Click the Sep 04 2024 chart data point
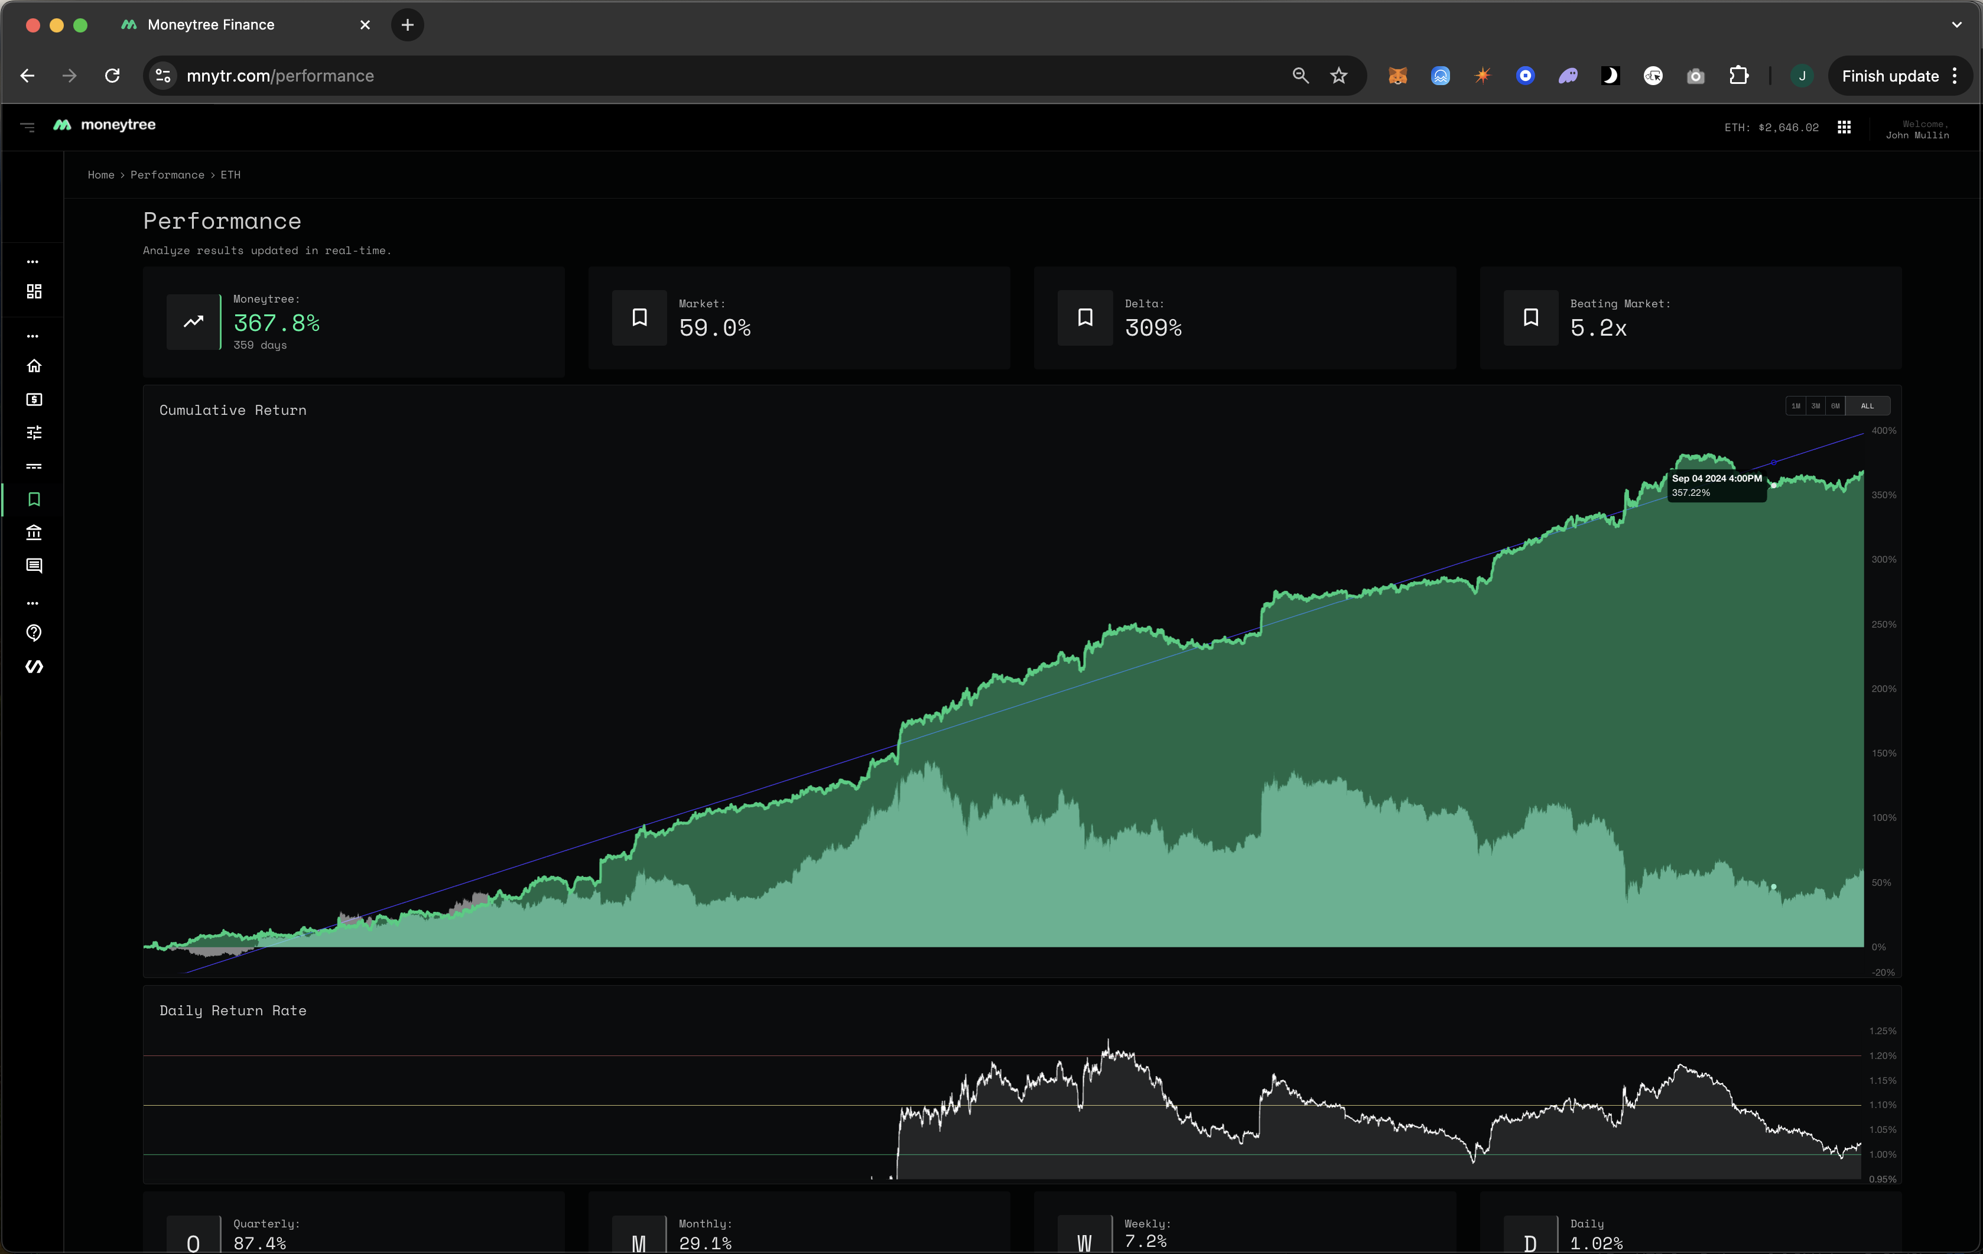The width and height of the screenshot is (1983, 1254). 1773,485
